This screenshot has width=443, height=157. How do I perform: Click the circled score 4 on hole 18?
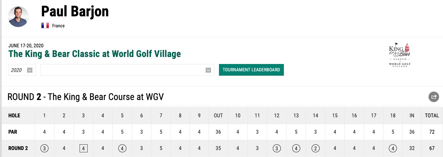[x=393, y=148]
